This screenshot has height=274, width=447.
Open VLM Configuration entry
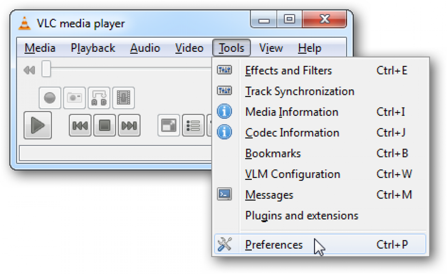pyautogui.click(x=320, y=174)
